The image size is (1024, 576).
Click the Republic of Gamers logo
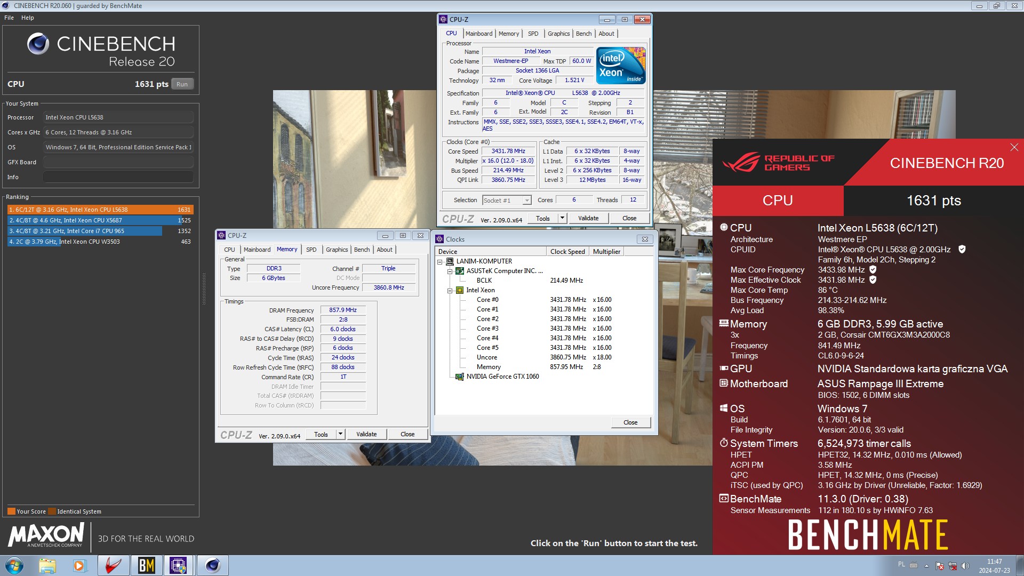(x=779, y=162)
